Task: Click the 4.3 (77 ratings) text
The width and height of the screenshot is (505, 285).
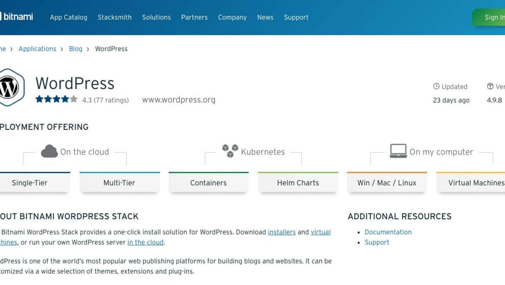Action: [105, 100]
